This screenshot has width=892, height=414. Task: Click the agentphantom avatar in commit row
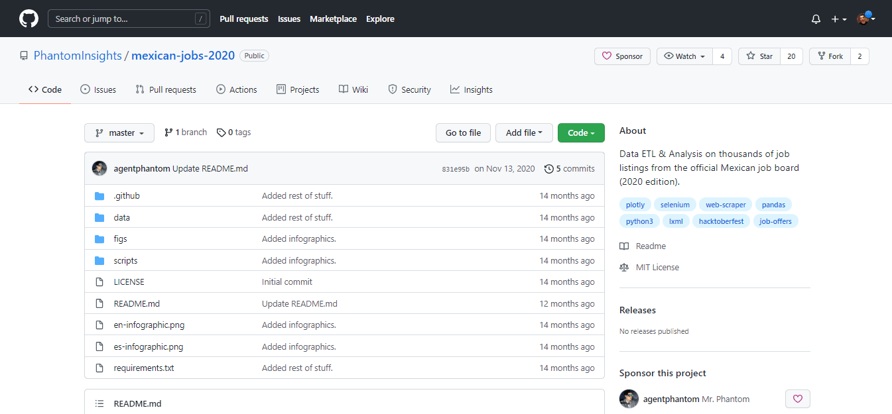(99, 168)
